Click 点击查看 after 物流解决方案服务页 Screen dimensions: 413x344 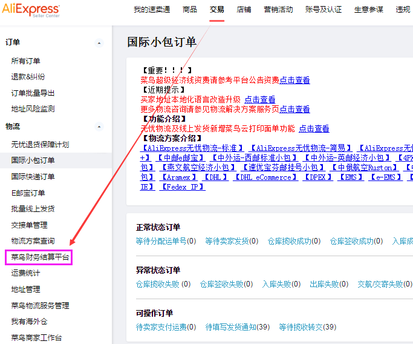[294, 109]
